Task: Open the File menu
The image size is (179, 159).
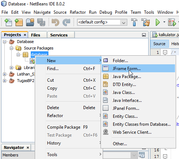Action: point(5,12)
